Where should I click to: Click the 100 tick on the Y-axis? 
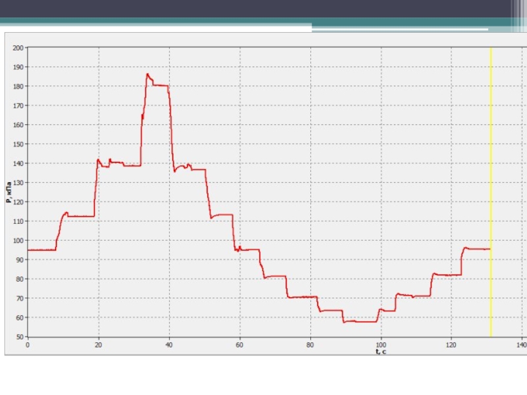17,240
